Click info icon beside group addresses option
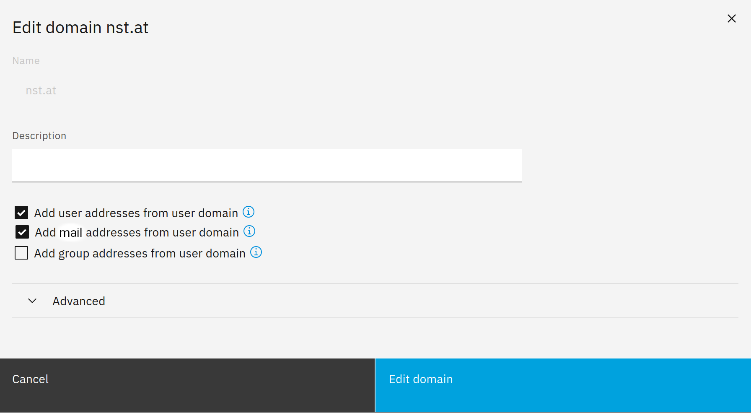The width and height of the screenshot is (751, 413). coord(256,252)
